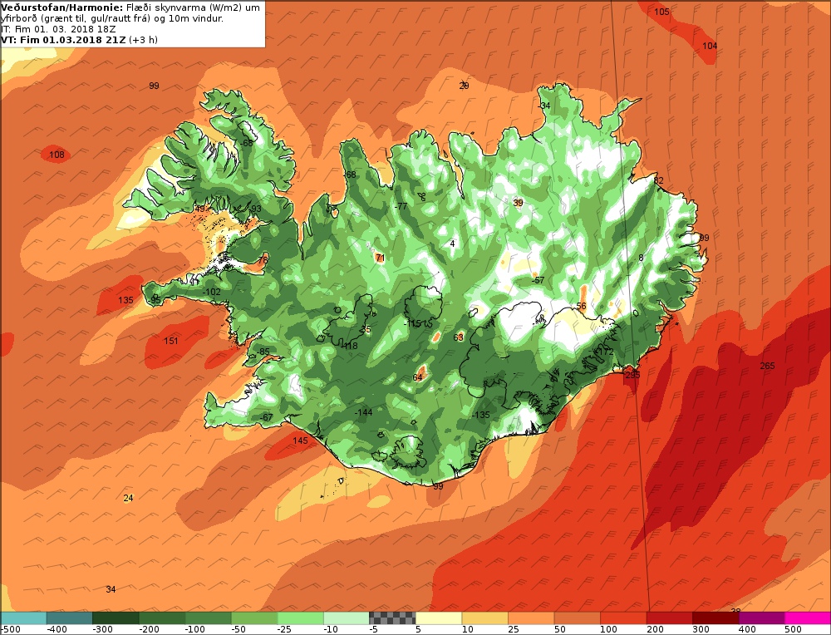
Task: Click the 71 value in north-central Iceland
Action: tap(380, 258)
